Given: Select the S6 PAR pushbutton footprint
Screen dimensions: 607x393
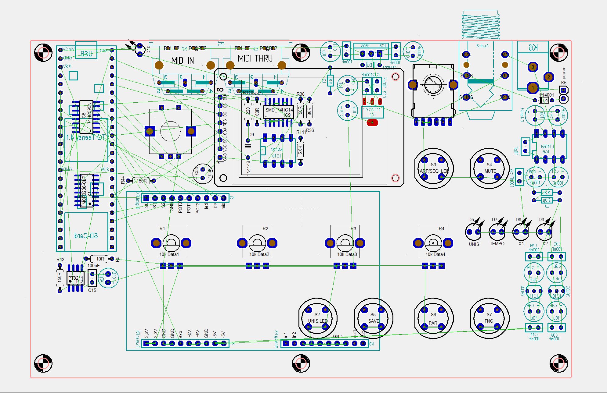Looking at the screenshot, I should (x=433, y=318).
